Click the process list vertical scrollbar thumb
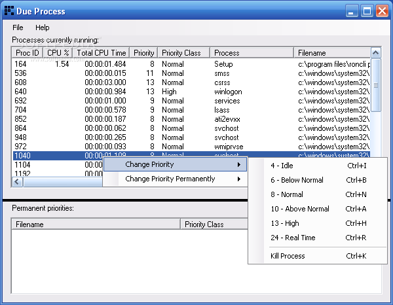 coord(376,85)
